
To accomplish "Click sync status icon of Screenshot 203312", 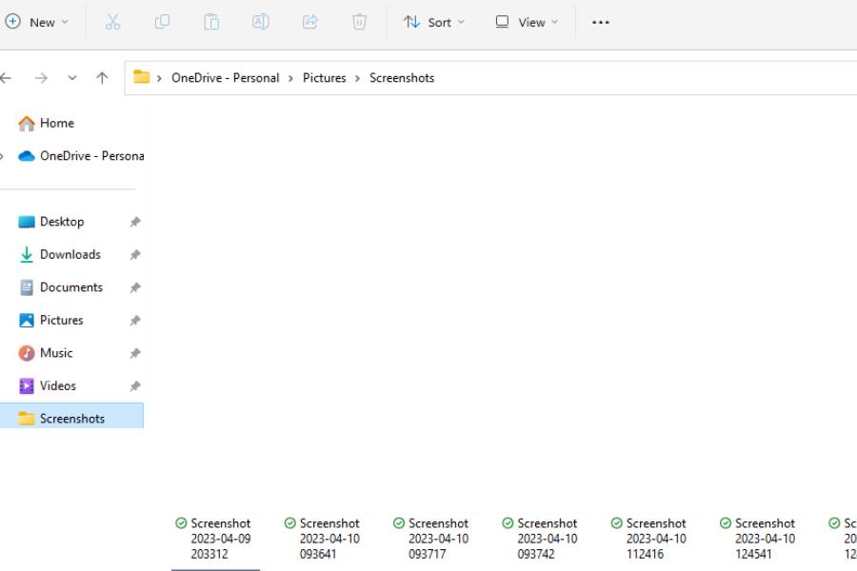I will coord(181,522).
